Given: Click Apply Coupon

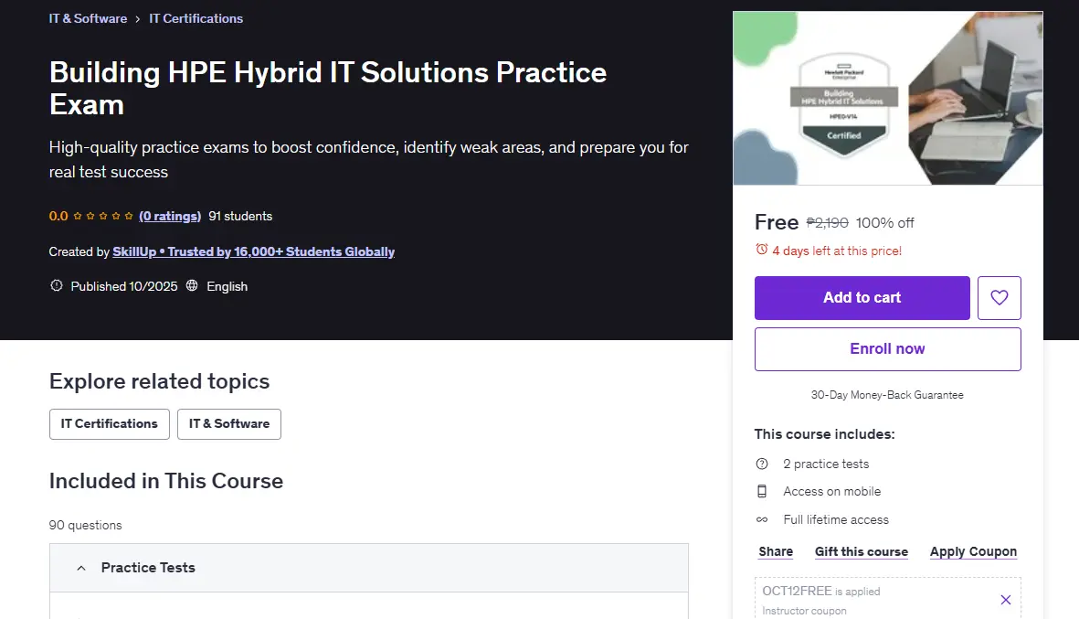Looking at the screenshot, I should [x=973, y=551].
